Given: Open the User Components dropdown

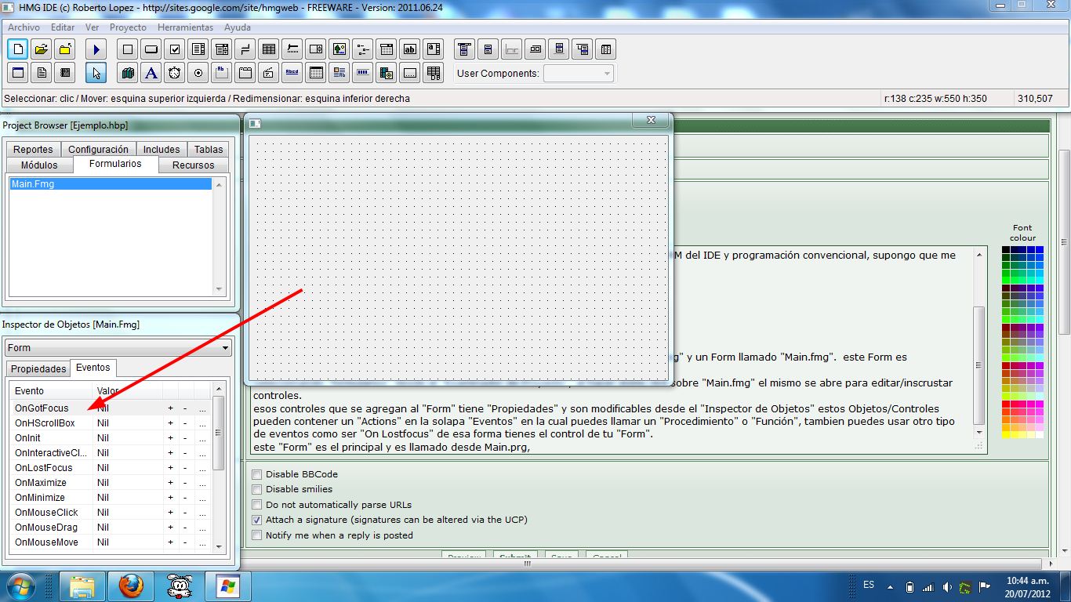Looking at the screenshot, I should click(x=578, y=74).
